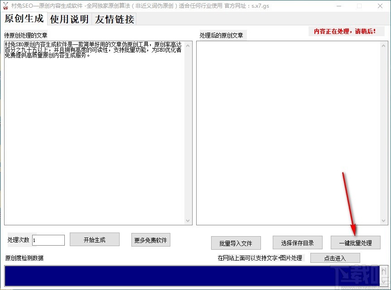Open 更多免费软件
This screenshot has height=290, width=391.
coord(151,240)
